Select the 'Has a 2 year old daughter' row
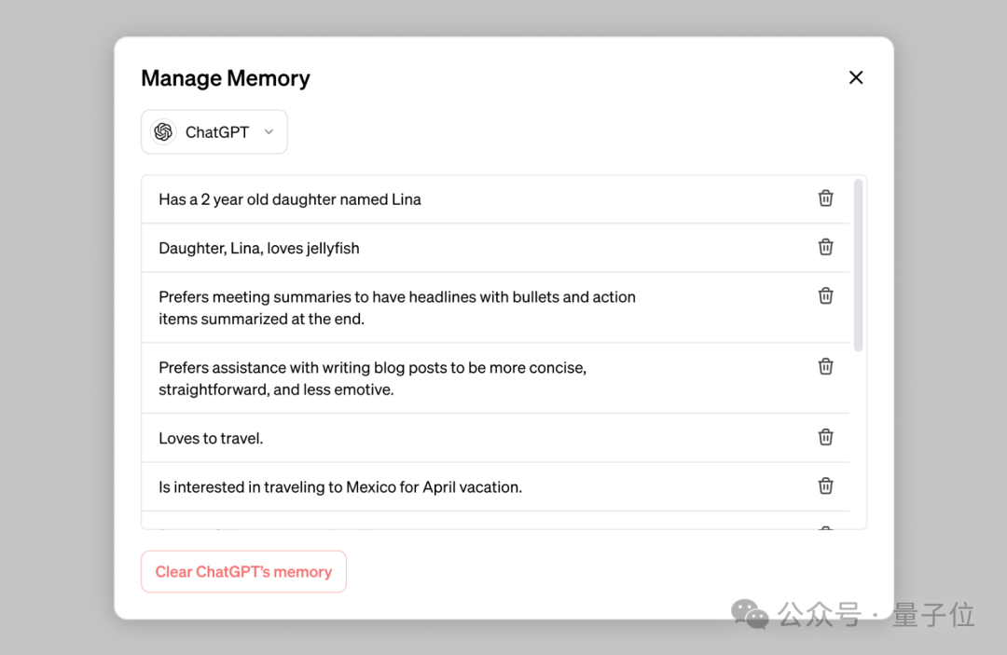 click(495, 199)
